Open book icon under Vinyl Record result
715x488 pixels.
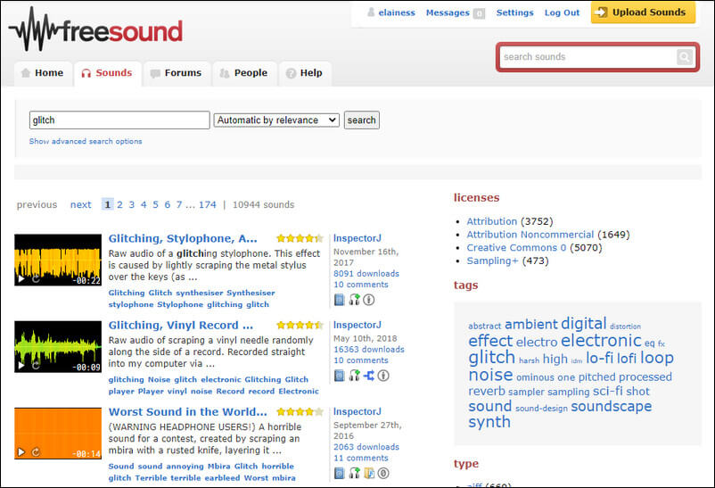click(x=340, y=376)
